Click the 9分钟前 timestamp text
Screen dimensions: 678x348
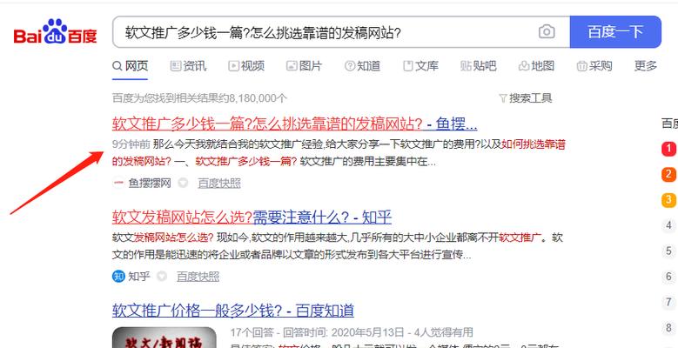pos(131,144)
